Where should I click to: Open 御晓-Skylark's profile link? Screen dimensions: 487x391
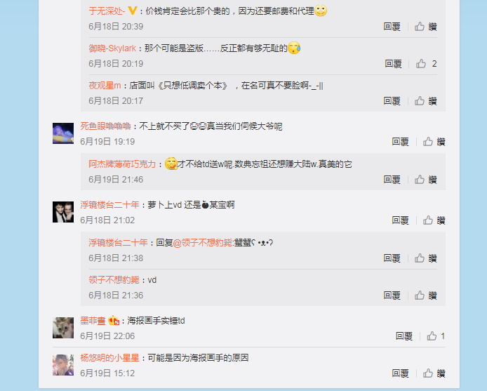[112, 48]
